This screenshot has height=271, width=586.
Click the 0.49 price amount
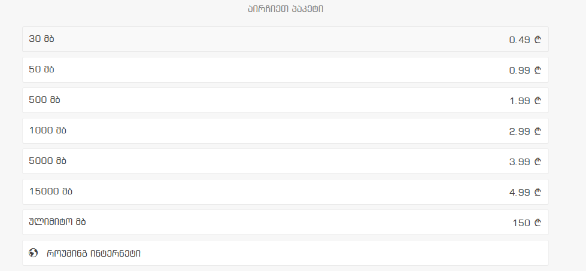click(520, 40)
